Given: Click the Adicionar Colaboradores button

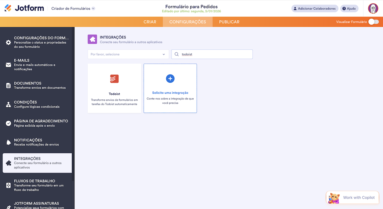Looking at the screenshot, I should tap(314, 8).
